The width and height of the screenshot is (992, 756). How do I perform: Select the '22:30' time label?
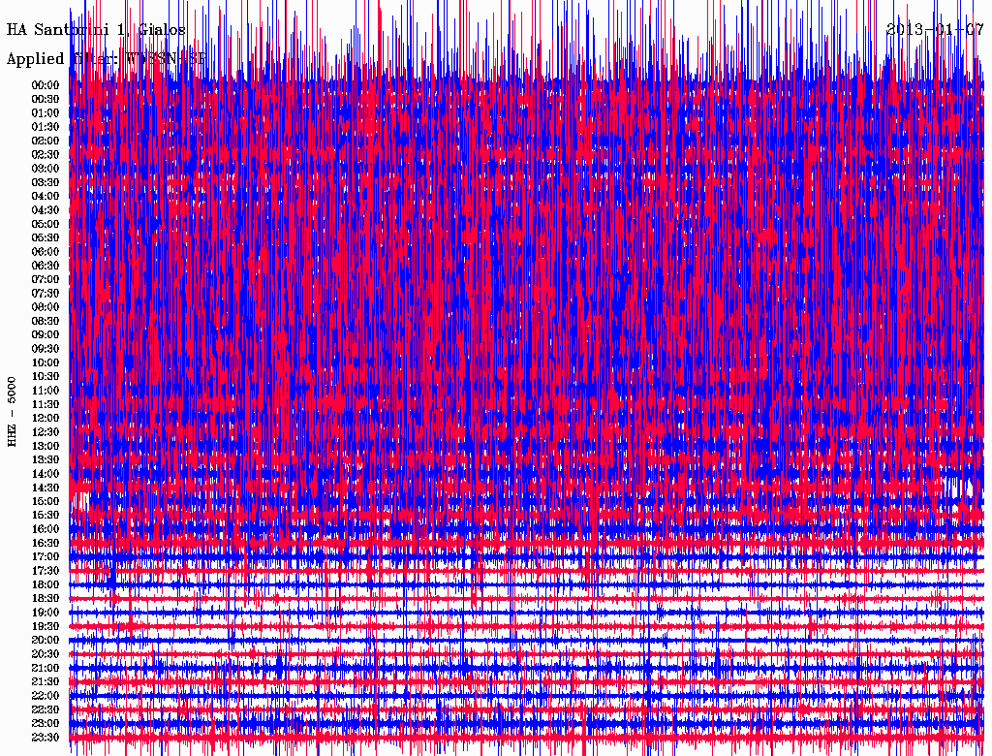46,709
